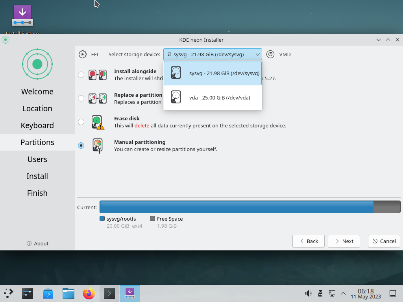Go to the Partitions step
The height and width of the screenshot is (302, 403).
point(37,142)
